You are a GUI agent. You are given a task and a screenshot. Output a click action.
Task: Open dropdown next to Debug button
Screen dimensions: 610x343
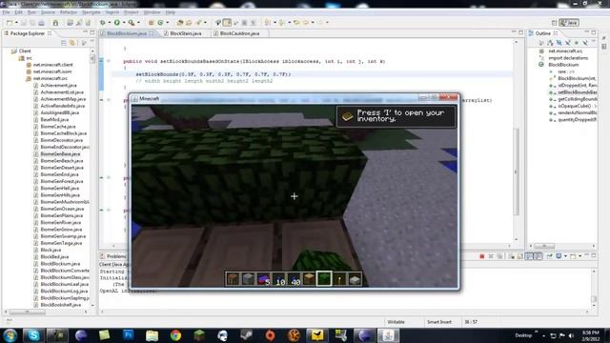(110, 23)
